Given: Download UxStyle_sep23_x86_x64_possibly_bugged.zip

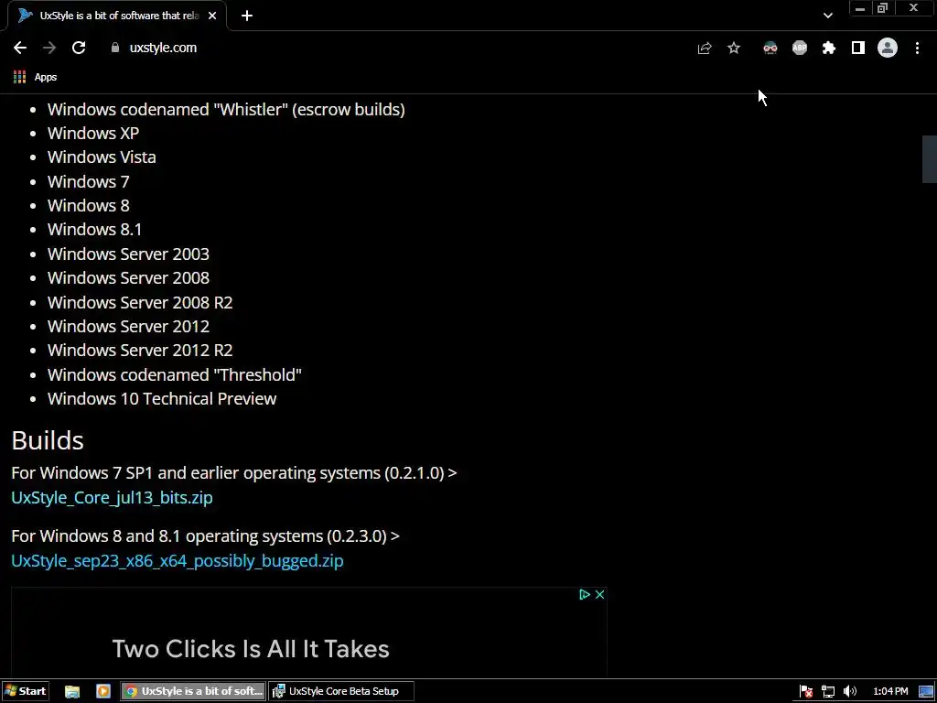Looking at the screenshot, I should tap(178, 561).
